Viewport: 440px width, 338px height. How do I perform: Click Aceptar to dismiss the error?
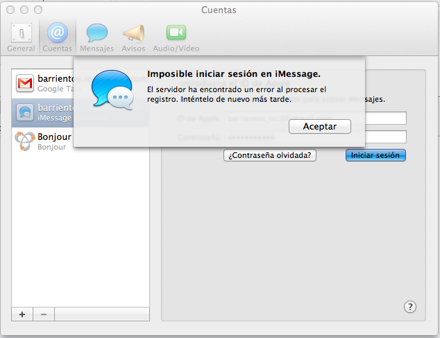(x=320, y=126)
